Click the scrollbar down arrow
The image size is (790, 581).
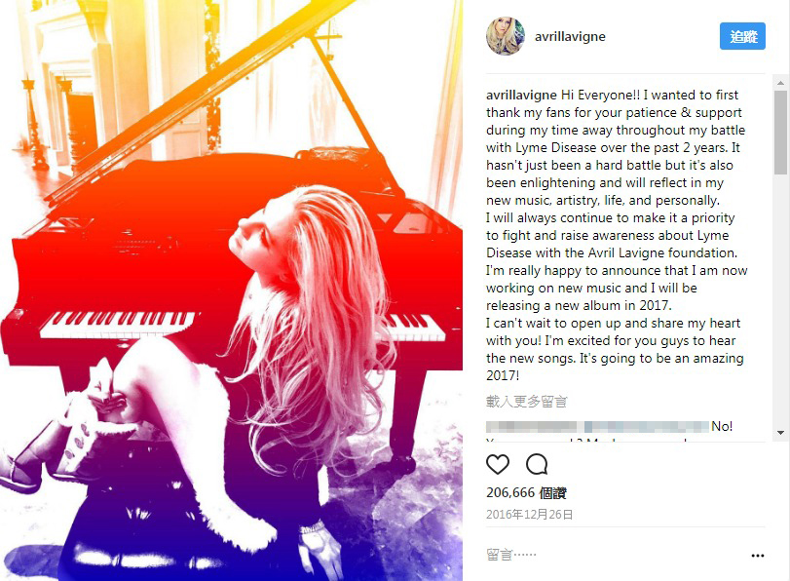(780, 433)
